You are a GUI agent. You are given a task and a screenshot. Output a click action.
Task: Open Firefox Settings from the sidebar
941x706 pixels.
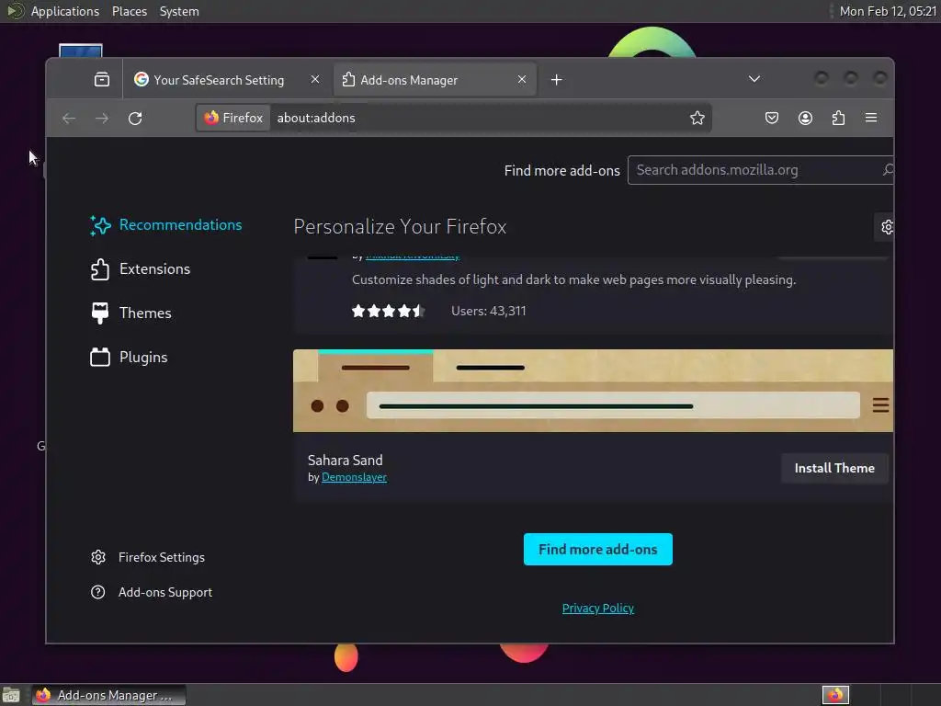pos(148,557)
